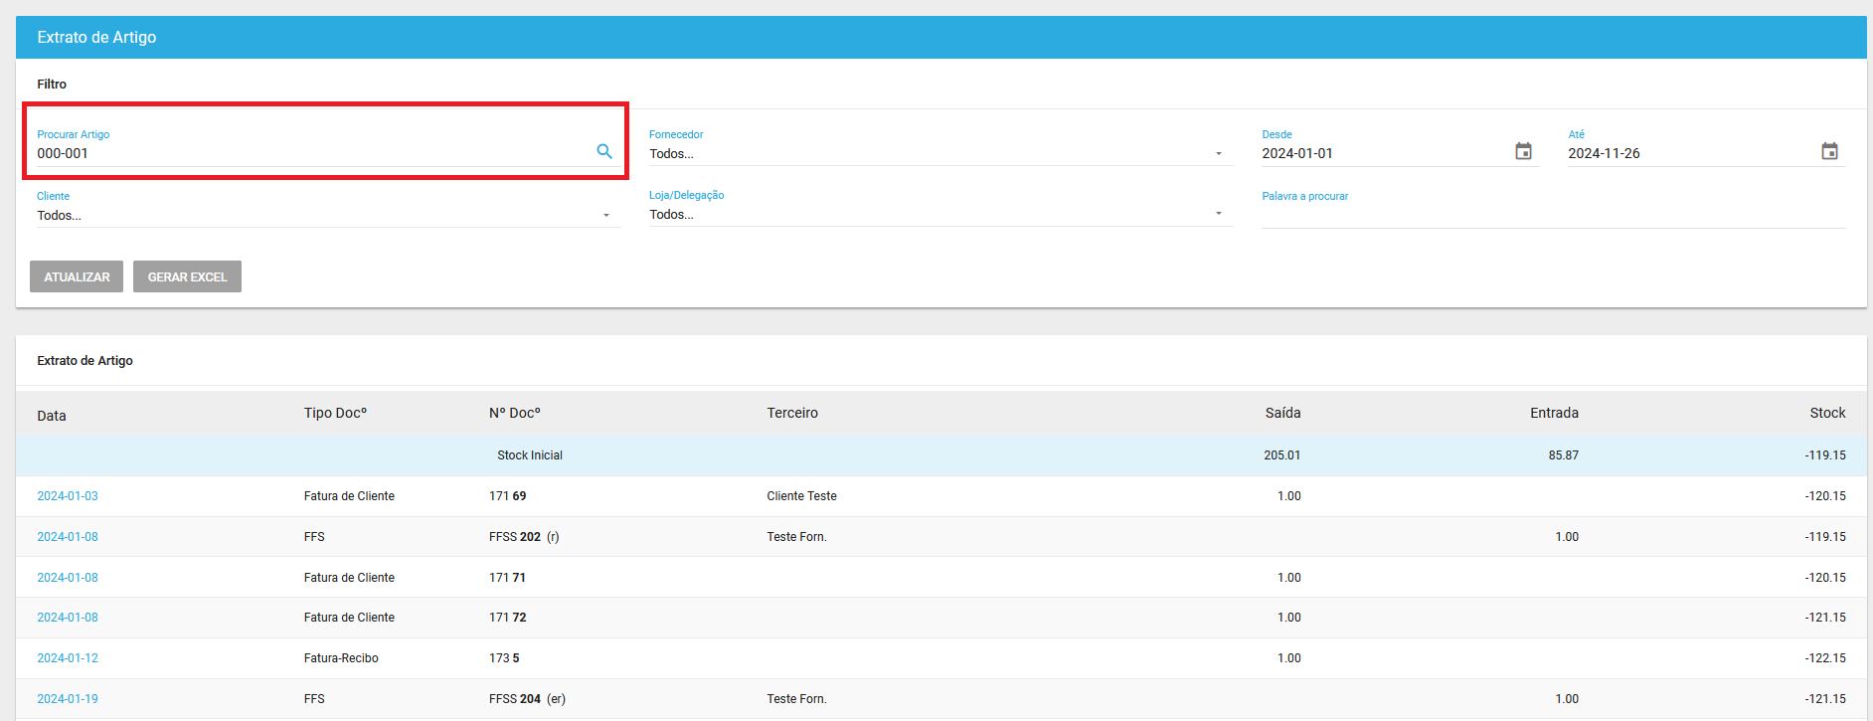This screenshot has width=1873, height=721.
Task: Open the Até date calendar icon
Action: click(1829, 151)
